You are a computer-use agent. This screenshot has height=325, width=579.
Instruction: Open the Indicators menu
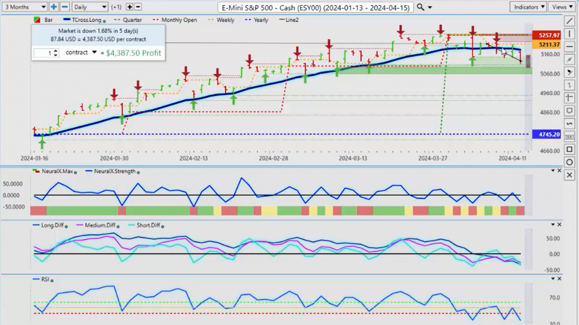(529, 7)
